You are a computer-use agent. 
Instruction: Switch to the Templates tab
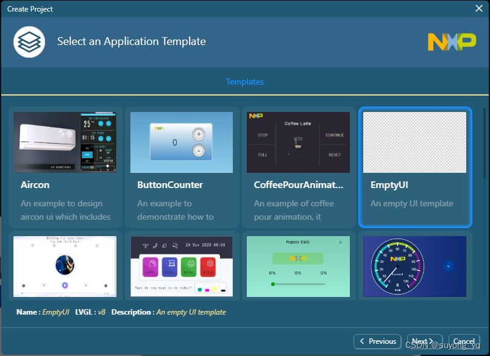(x=245, y=82)
